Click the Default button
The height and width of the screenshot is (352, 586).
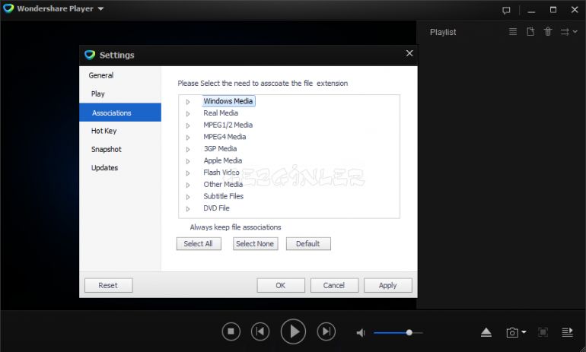click(x=308, y=244)
